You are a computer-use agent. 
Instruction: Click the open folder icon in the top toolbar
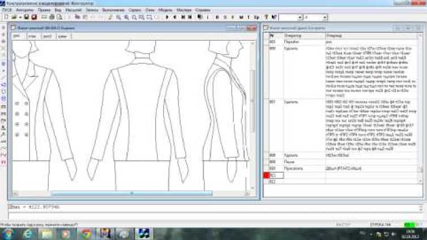12,18
